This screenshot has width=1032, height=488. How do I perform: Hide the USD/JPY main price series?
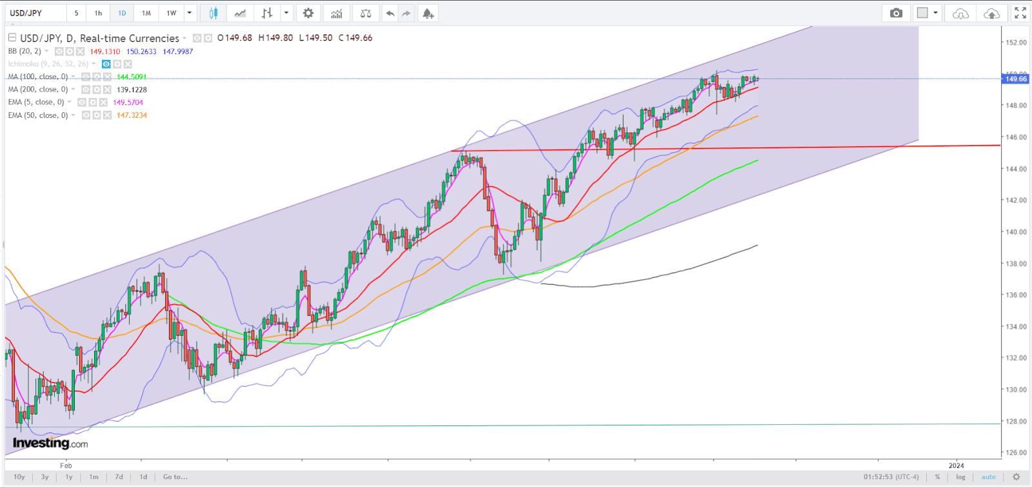point(197,38)
